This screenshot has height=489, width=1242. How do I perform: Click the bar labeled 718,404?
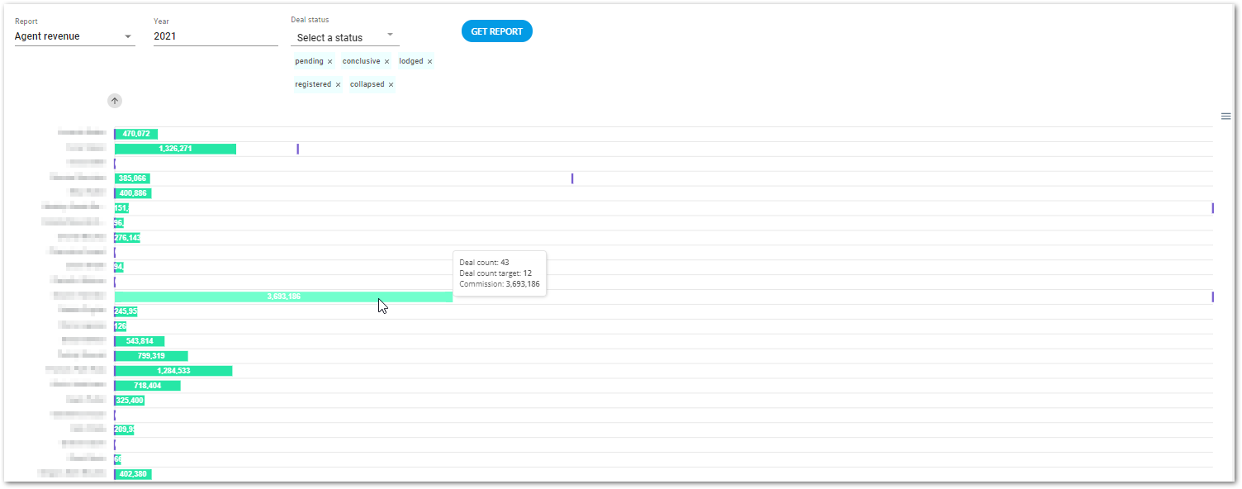coord(148,386)
